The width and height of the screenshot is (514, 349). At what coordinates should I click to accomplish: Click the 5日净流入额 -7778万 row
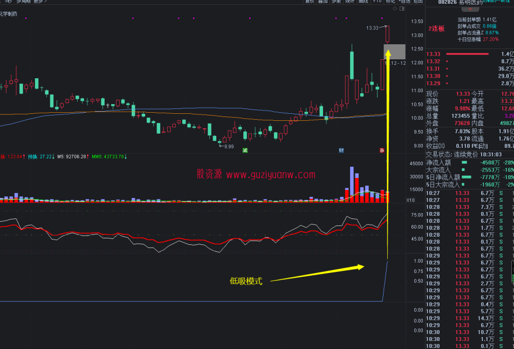(x=470, y=177)
